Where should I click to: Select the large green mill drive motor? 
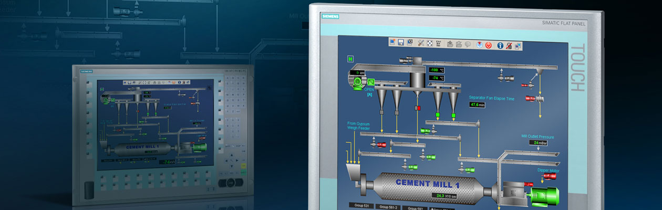[545, 196]
